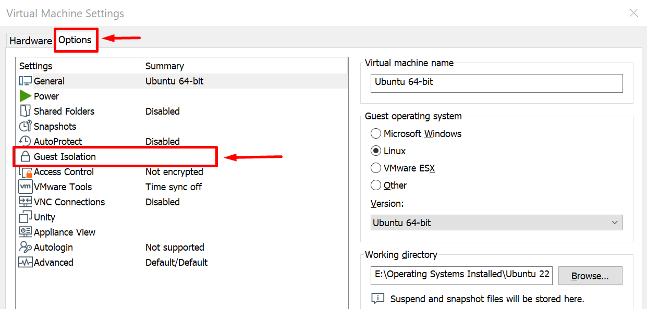Click the Snapshots clock icon

click(26, 127)
